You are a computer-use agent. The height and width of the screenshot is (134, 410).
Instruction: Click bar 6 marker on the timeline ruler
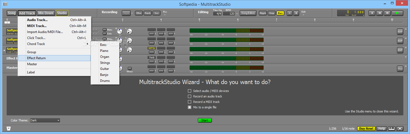[238, 20]
